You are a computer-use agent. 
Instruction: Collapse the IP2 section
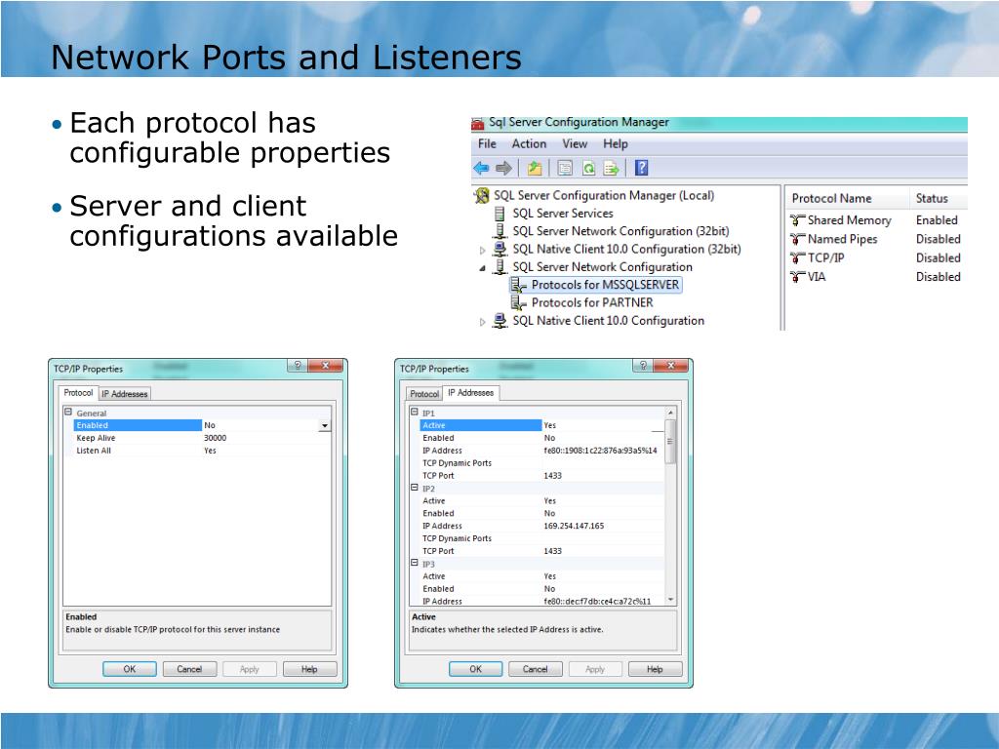[414, 488]
